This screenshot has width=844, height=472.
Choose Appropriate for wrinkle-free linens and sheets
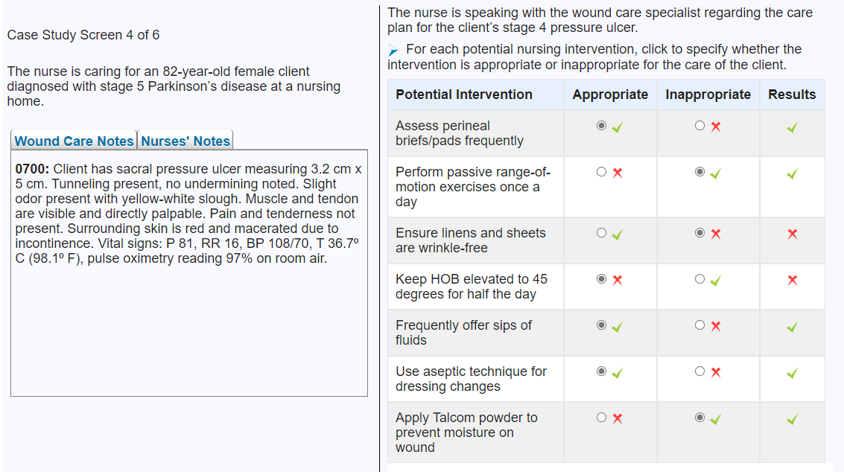tap(601, 232)
